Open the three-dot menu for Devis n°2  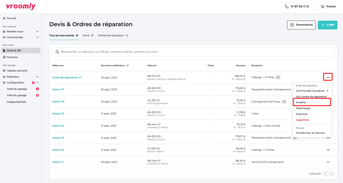(328, 150)
